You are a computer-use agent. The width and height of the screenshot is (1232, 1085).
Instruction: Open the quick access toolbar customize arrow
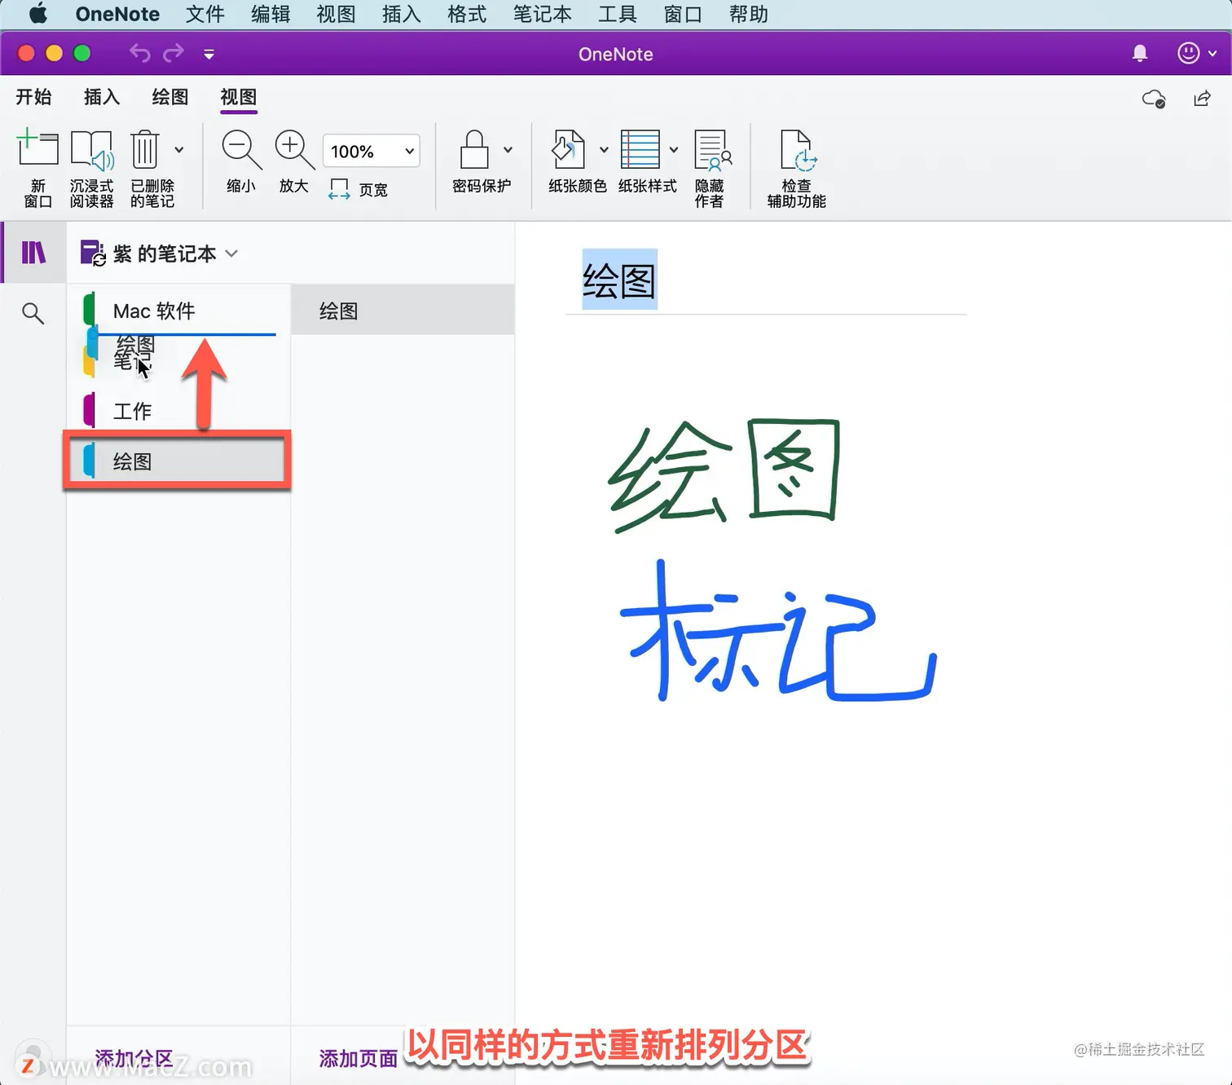209,55
